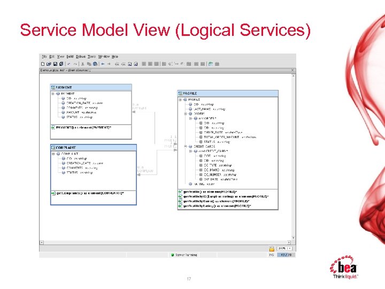Collapse the PAYMENT root node in PAYMENT box
The image size is (385, 289).
pyautogui.click(x=53, y=94)
